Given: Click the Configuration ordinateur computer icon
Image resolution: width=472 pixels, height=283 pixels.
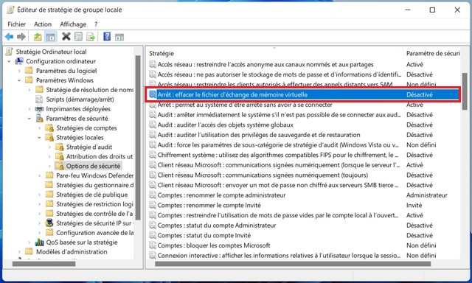Looking at the screenshot, I should 20,61.
